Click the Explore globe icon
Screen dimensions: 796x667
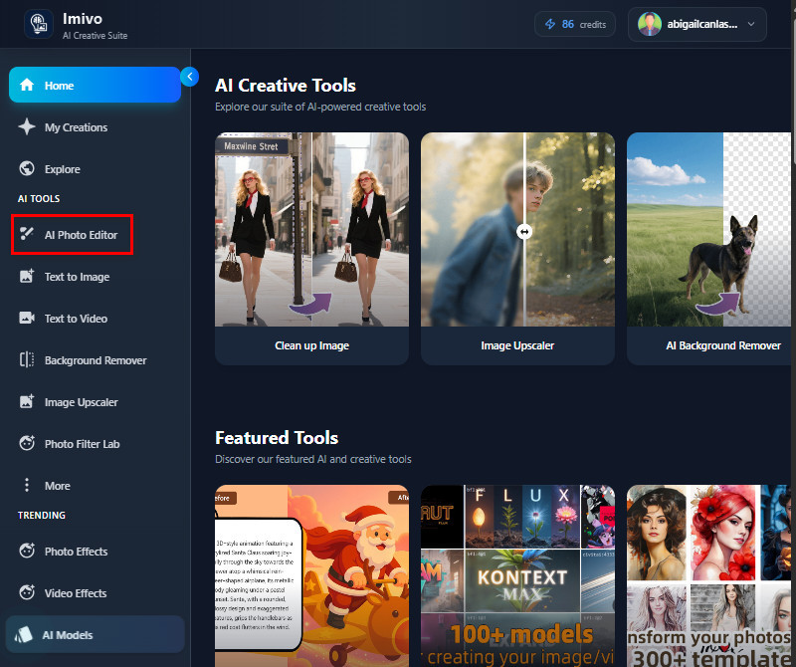(x=27, y=168)
